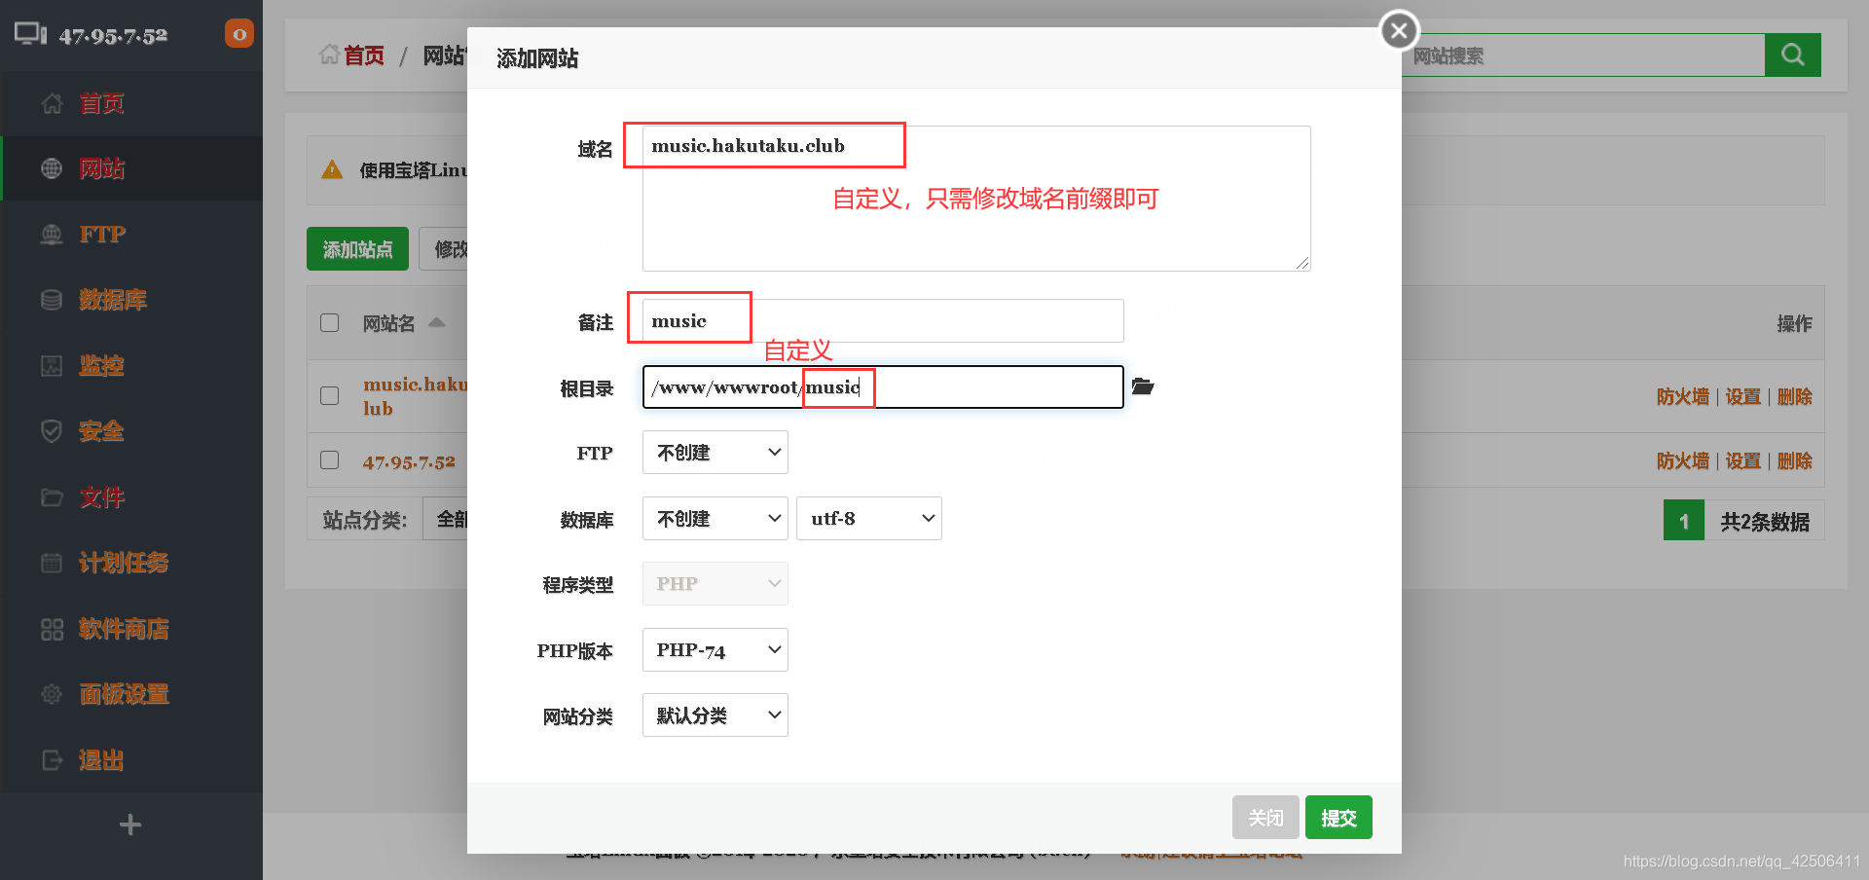Sort by 网站名 column arrow
The image size is (1869, 880).
click(x=437, y=322)
